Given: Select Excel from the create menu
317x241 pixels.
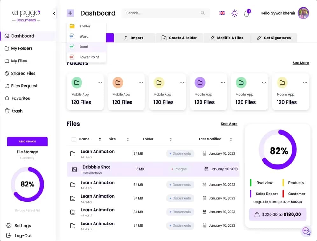Looking at the screenshot, I should tap(84, 47).
